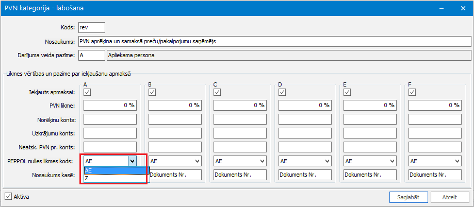Viewport: 474px width, 207px height.
Task: Select Nosaukums kasē field in column F
Action: pyautogui.click(x=435, y=175)
